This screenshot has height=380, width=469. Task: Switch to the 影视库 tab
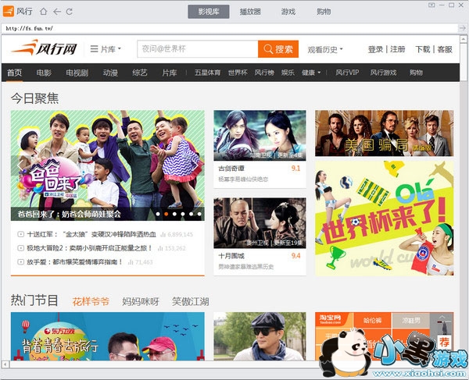click(x=209, y=12)
